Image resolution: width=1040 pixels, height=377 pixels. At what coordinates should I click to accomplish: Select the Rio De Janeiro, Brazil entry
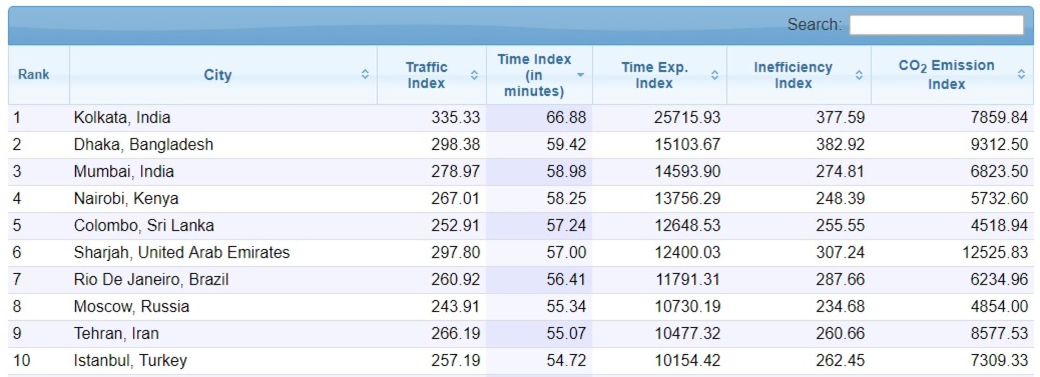tap(151, 280)
